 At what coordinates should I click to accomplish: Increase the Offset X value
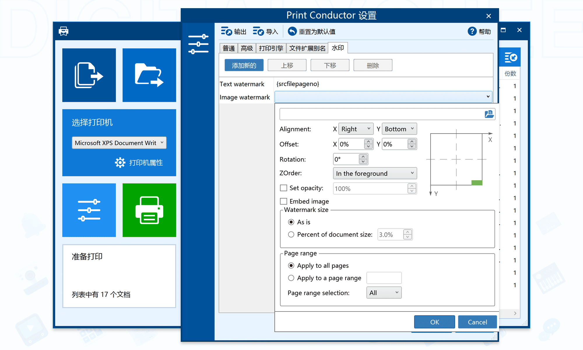point(368,141)
